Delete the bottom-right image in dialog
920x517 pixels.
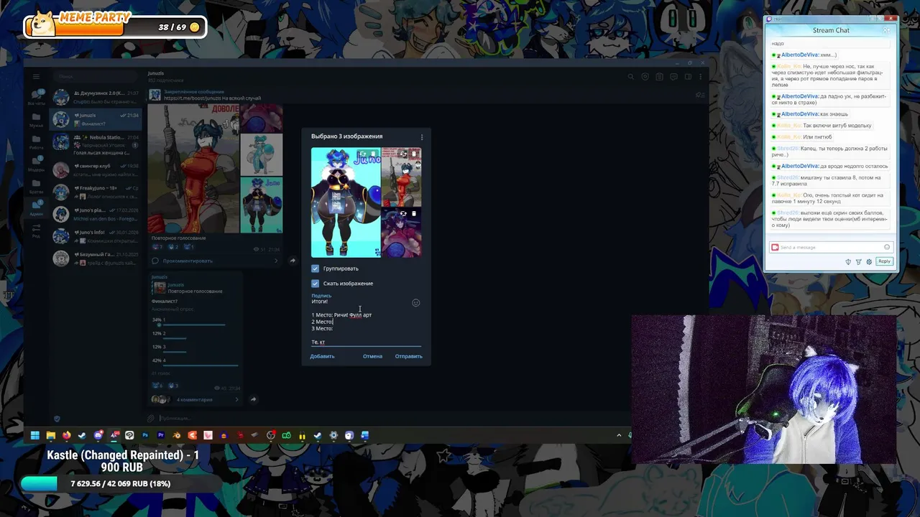click(x=414, y=213)
